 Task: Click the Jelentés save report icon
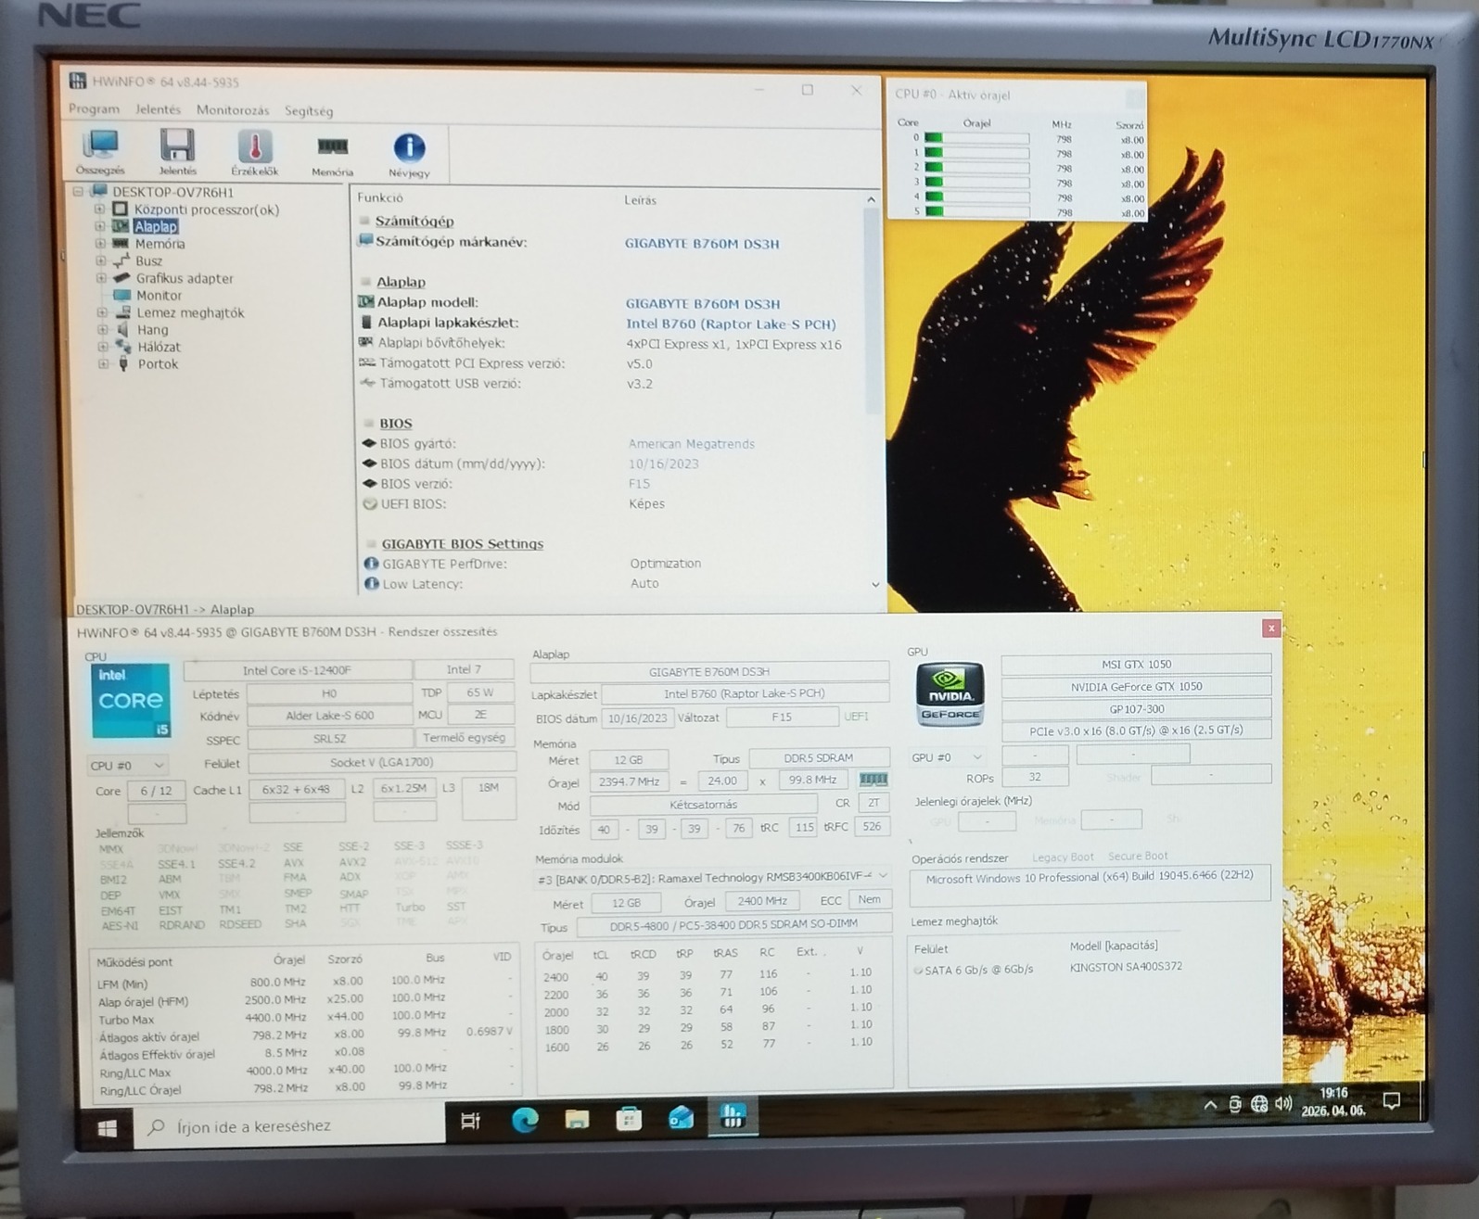click(177, 153)
